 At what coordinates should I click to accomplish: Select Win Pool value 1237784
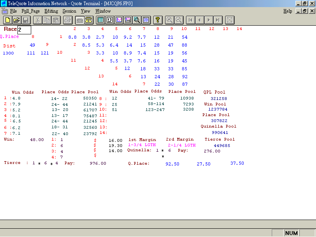[x=218, y=109]
